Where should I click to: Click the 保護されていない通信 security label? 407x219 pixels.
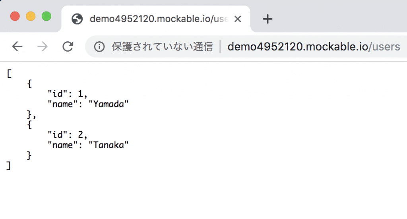click(x=163, y=47)
